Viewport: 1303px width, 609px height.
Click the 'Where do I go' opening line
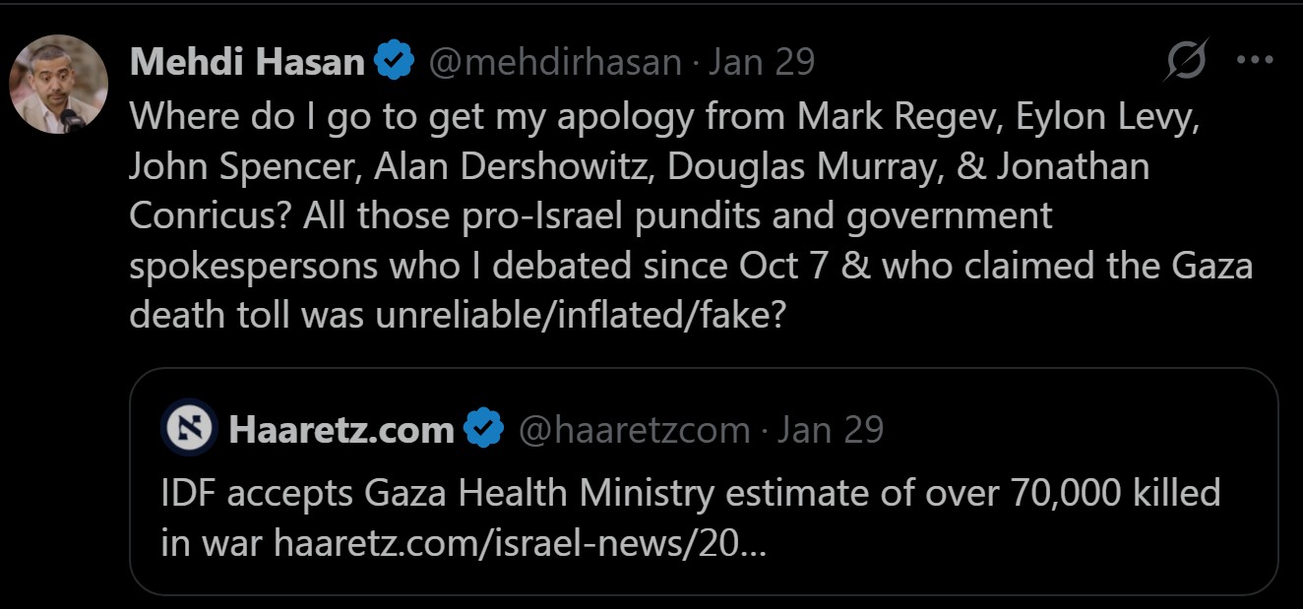pyautogui.click(x=256, y=116)
